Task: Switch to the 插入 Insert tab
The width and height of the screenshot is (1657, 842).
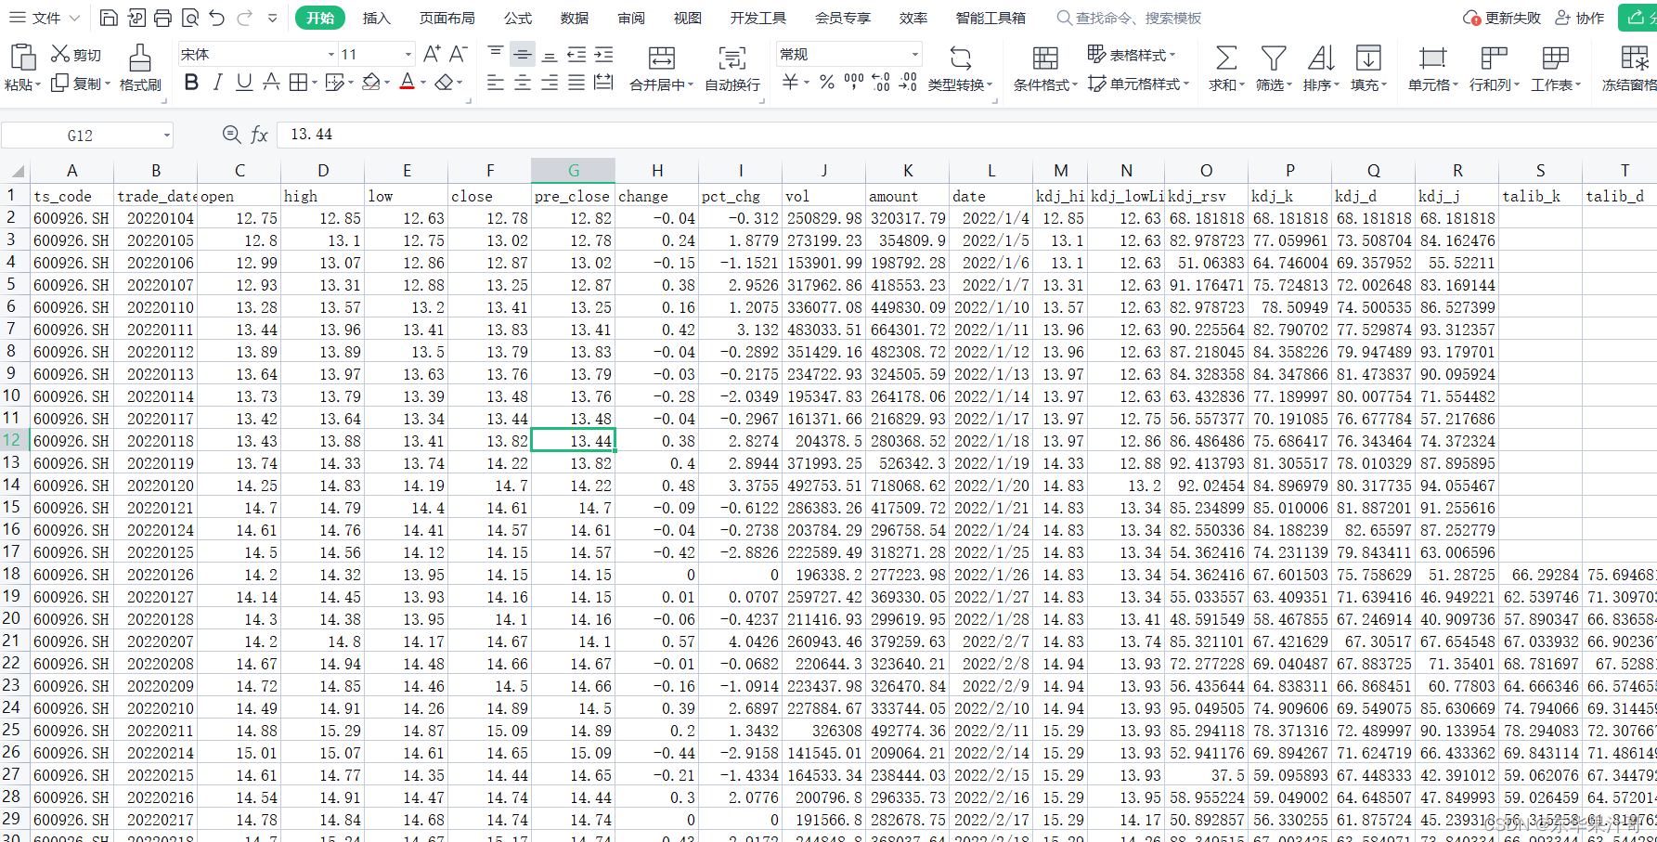Action: (x=376, y=18)
